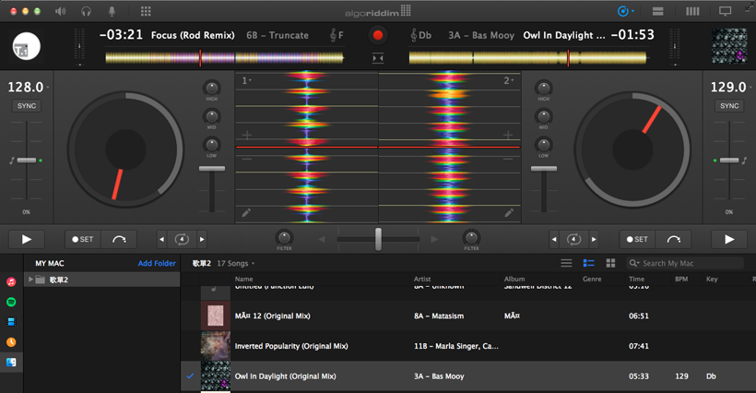Set cue point on deck 1
The width and height of the screenshot is (756, 393).
point(83,239)
